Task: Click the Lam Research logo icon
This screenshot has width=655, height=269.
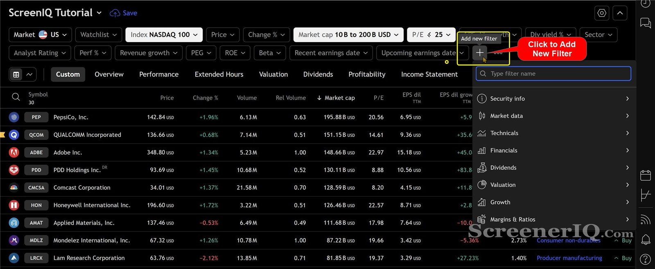Action: click(14, 258)
